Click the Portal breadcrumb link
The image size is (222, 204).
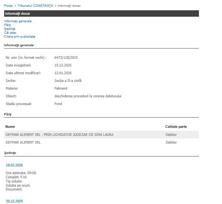8,6
